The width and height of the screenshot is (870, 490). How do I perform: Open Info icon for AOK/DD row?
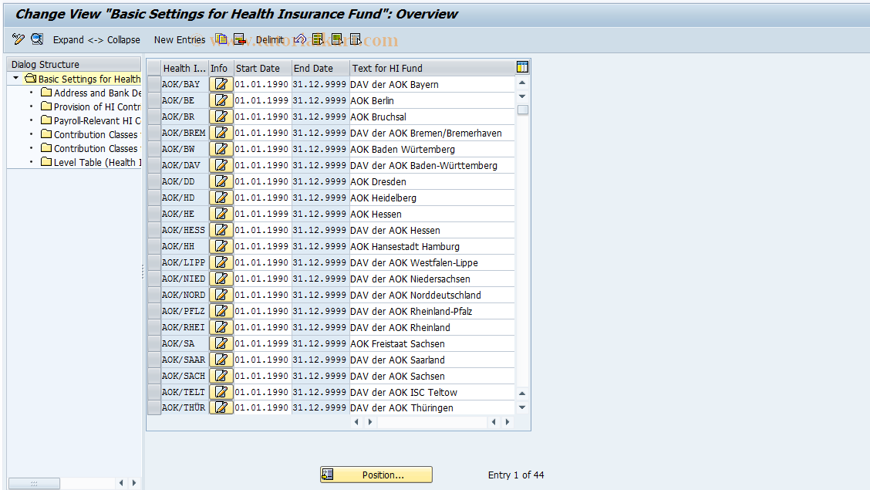tap(221, 181)
